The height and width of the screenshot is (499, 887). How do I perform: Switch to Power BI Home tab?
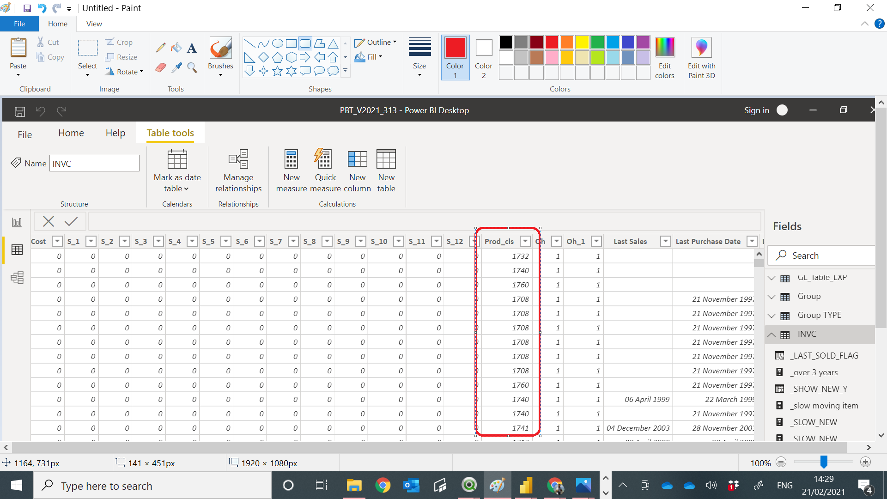71,133
